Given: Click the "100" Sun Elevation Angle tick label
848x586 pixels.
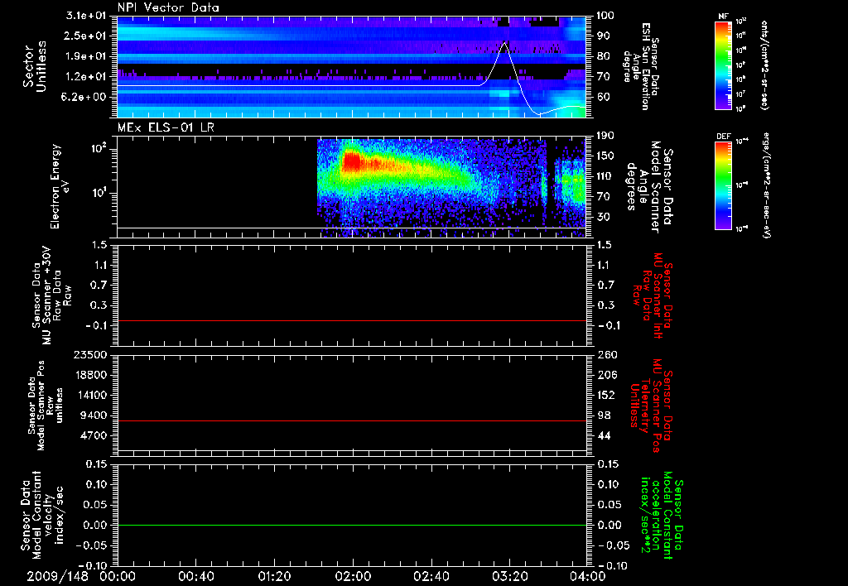Looking at the screenshot, I should coord(605,16).
